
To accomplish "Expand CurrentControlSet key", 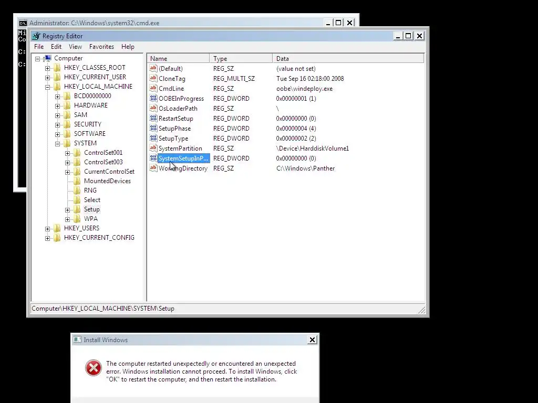I will 67,172.
